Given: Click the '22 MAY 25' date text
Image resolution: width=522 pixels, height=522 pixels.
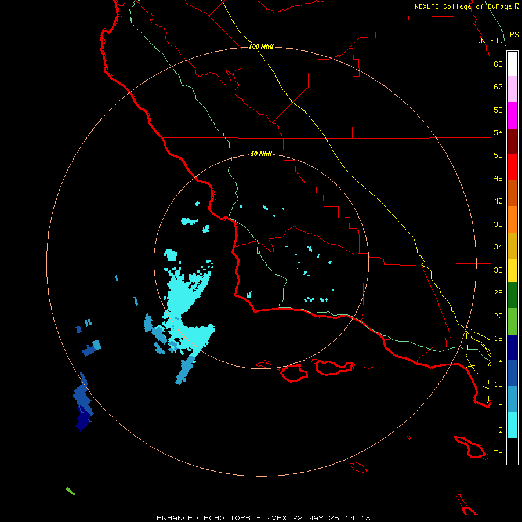Looking at the screenshot, I should pyautogui.click(x=316, y=518).
